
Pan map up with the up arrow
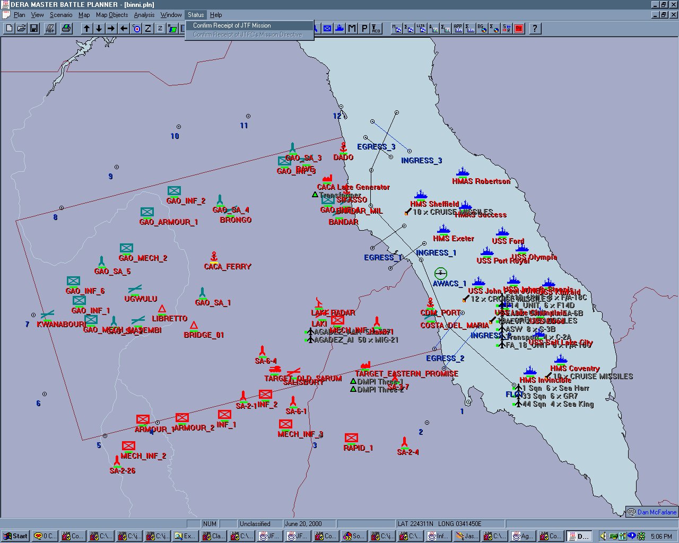coord(86,29)
